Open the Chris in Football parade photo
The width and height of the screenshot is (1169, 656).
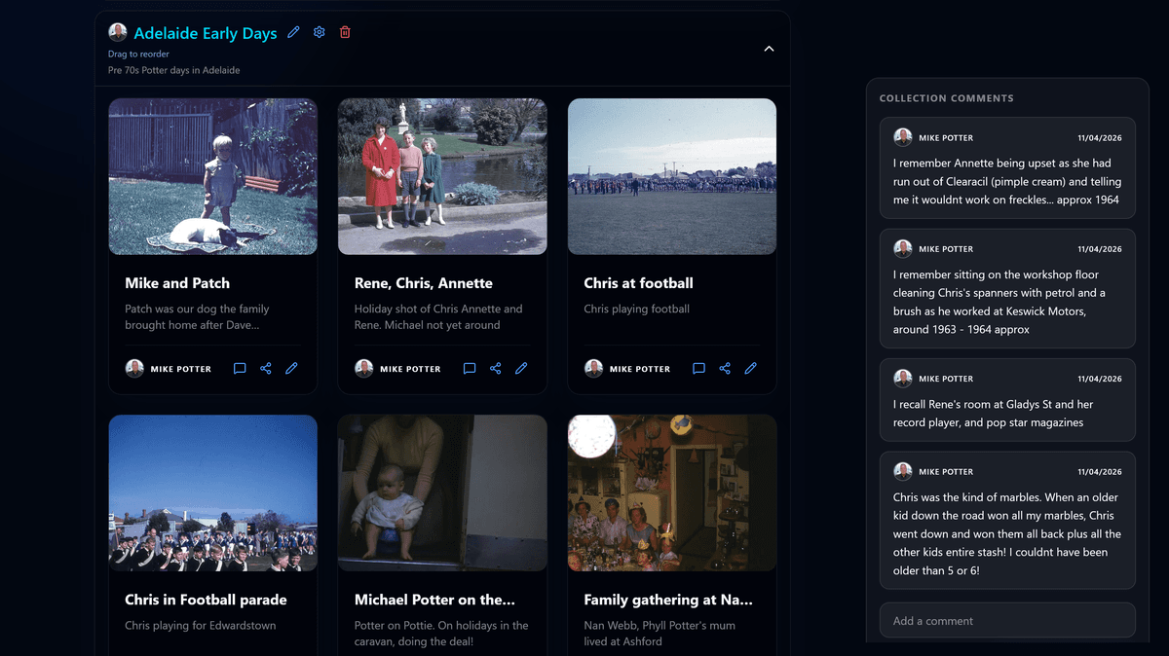tap(212, 492)
